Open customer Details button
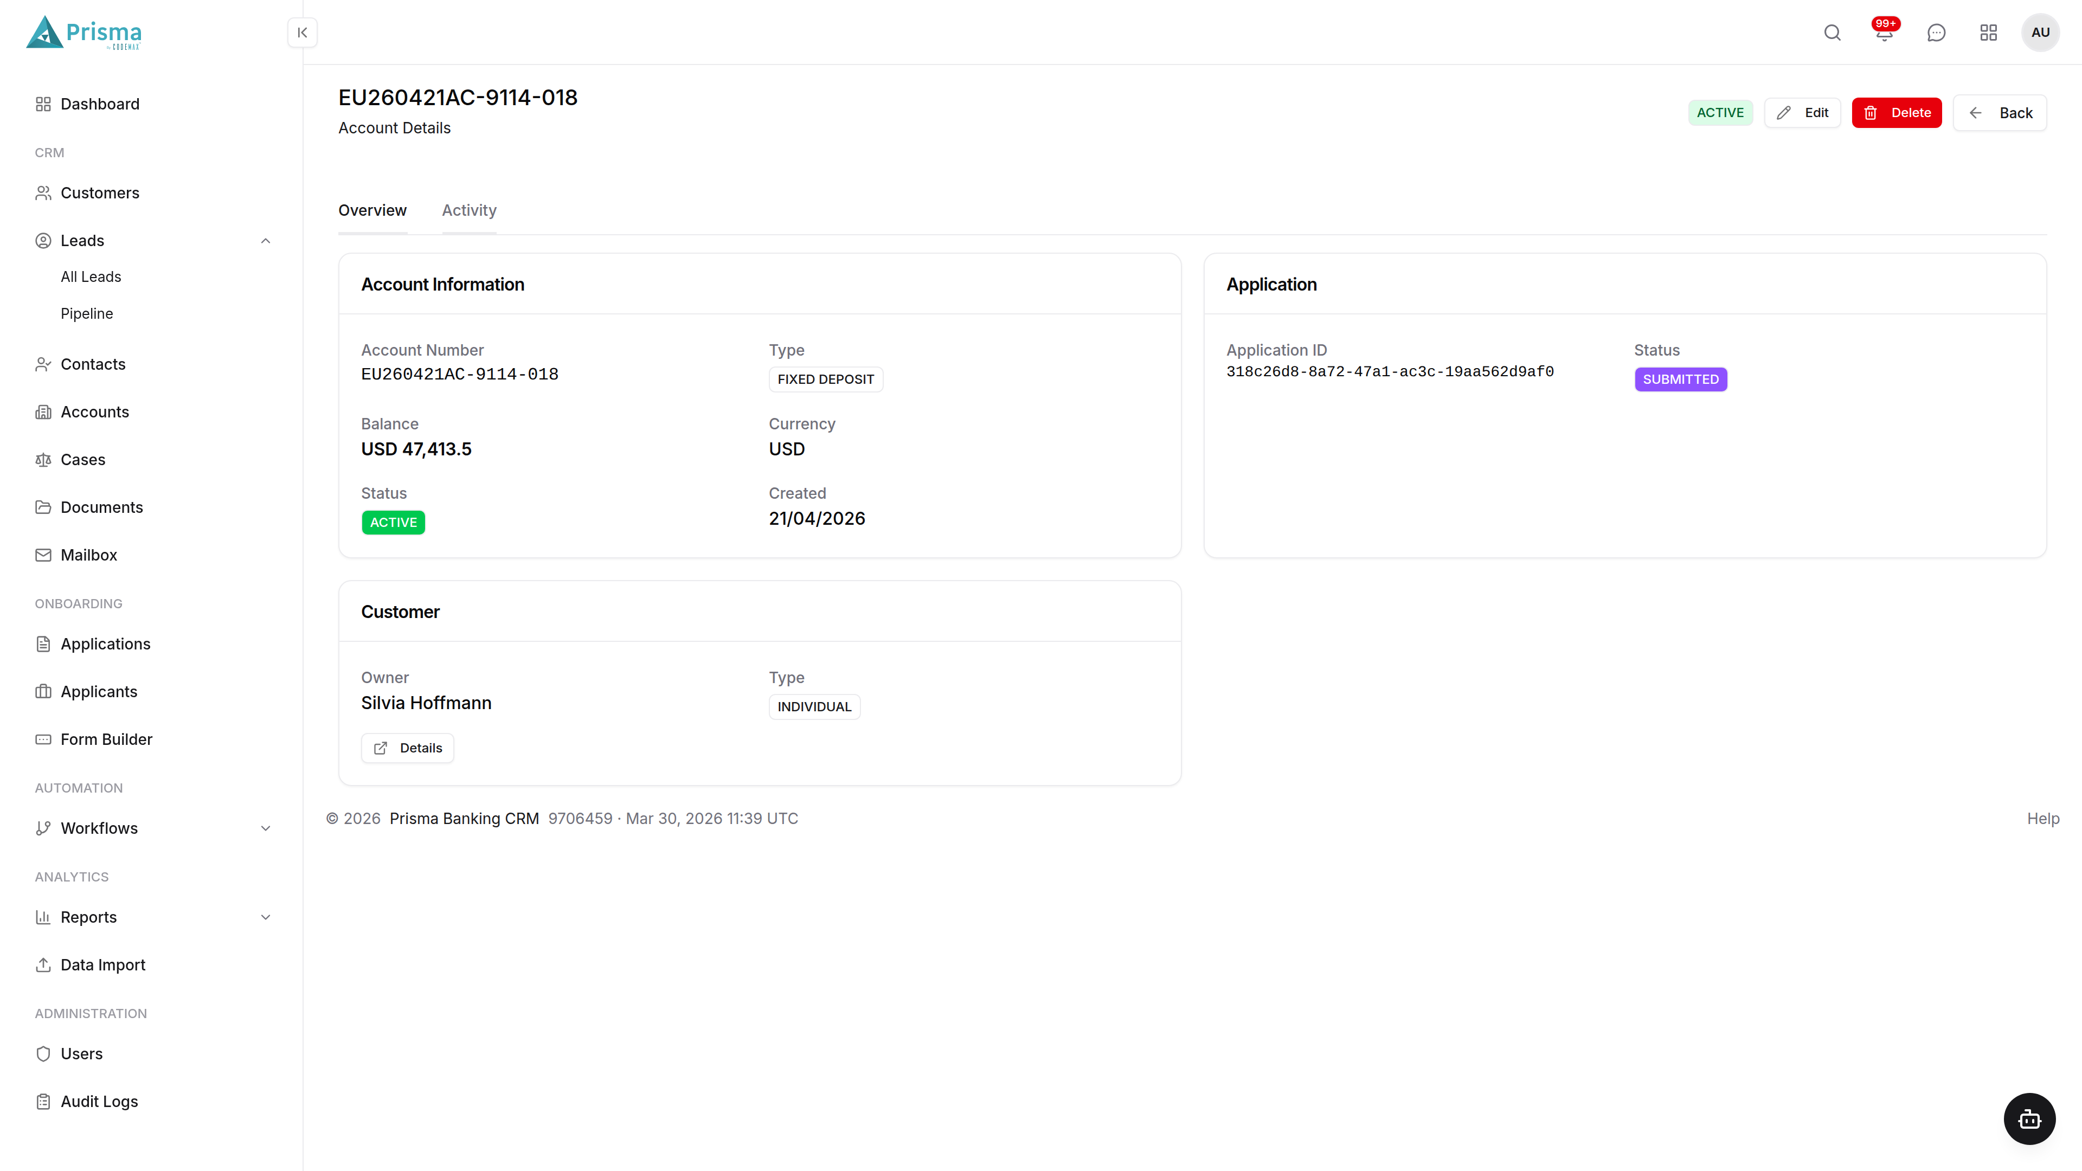The width and height of the screenshot is (2082, 1171). [x=407, y=748]
